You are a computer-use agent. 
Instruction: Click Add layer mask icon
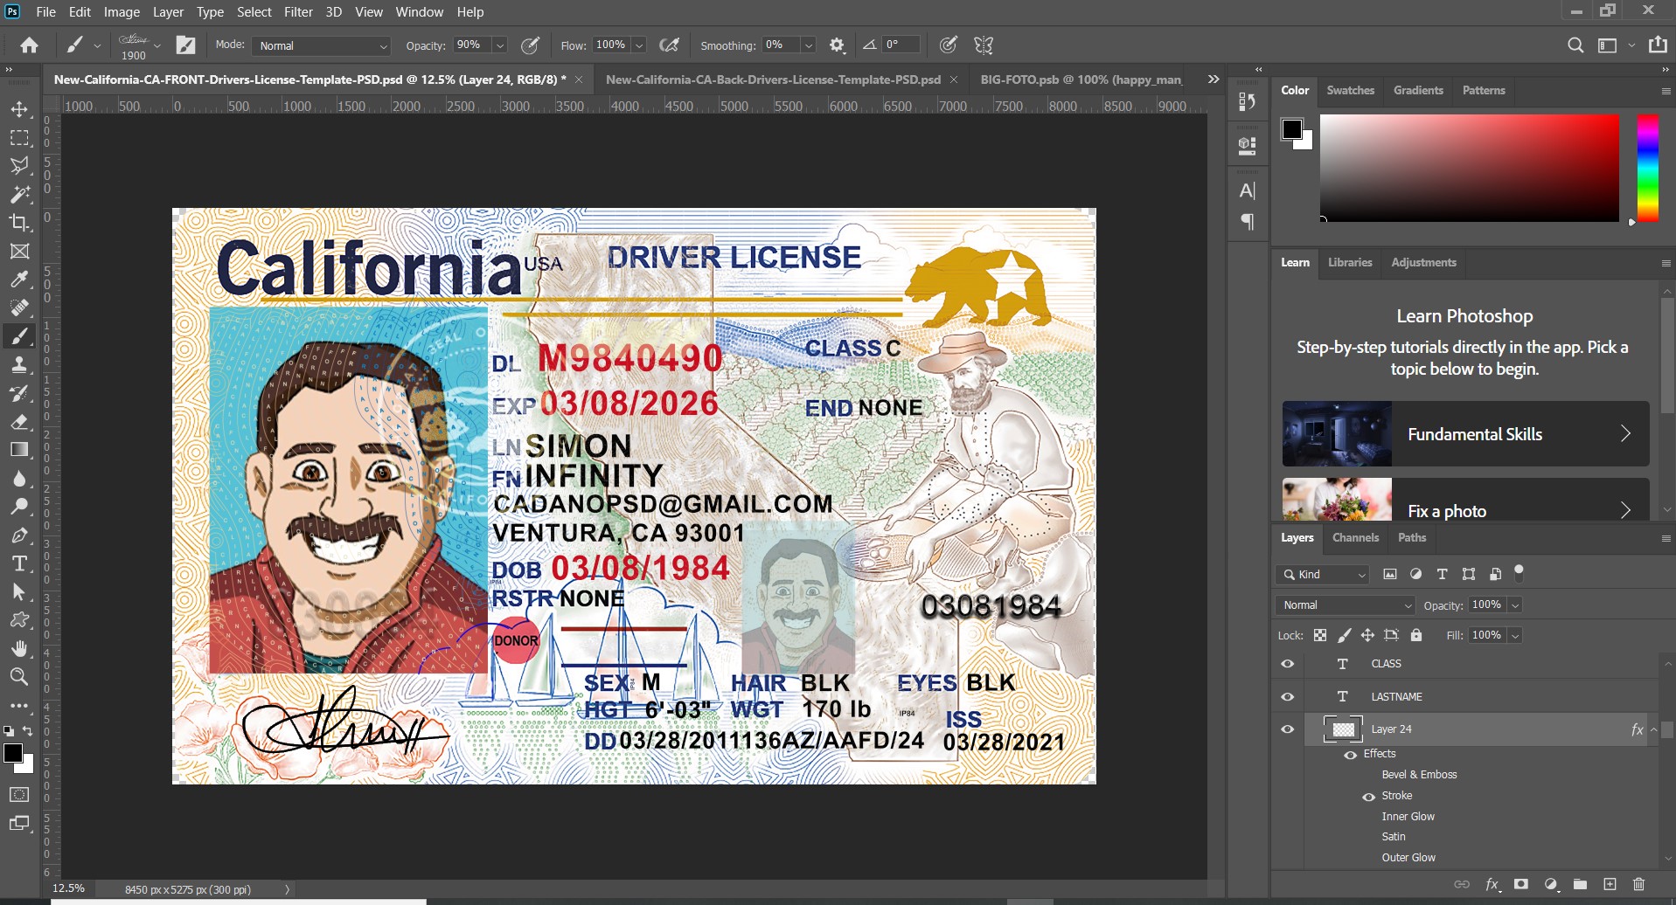pyautogui.click(x=1521, y=885)
